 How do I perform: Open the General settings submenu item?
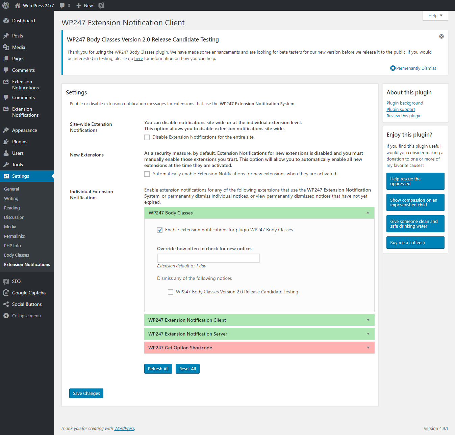tap(11, 189)
